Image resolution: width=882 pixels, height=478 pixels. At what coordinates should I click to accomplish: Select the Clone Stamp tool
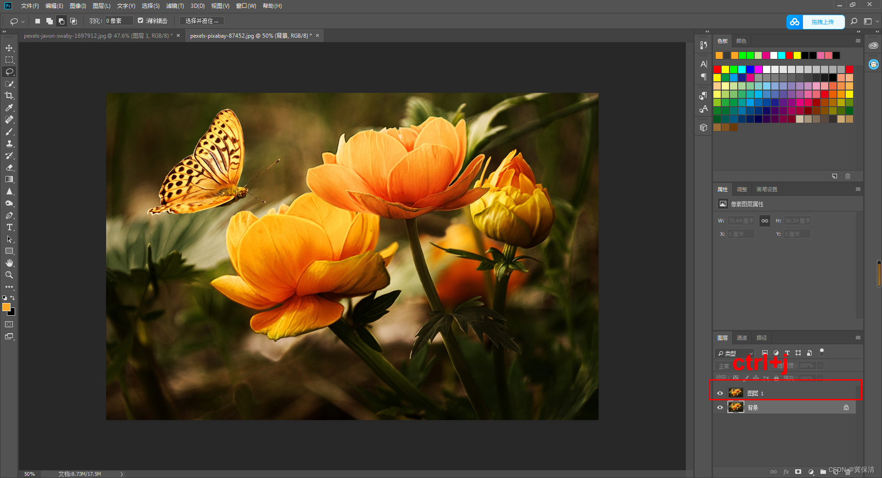coord(9,143)
